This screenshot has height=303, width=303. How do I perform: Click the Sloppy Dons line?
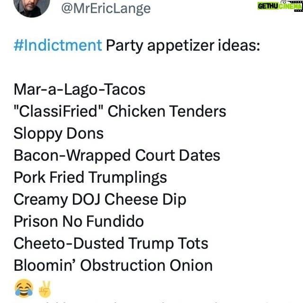tap(59, 134)
